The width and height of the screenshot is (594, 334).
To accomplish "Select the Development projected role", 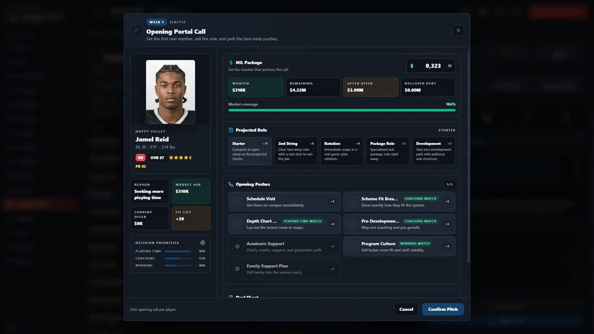I will click(x=434, y=151).
